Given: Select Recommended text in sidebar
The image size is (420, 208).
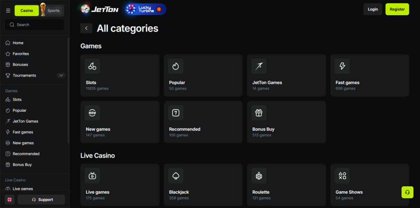Looking at the screenshot, I should coord(26,154).
